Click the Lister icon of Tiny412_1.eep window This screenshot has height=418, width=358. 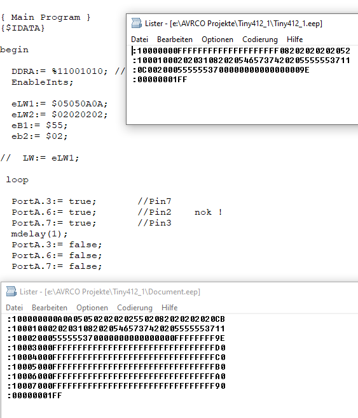pos(137,23)
